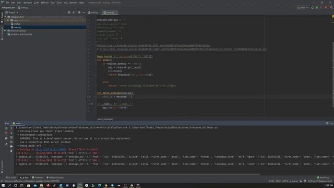The height and width of the screenshot is (188, 334).
Task: Click the CRLF line separator widget
Action: coord(278,181)
